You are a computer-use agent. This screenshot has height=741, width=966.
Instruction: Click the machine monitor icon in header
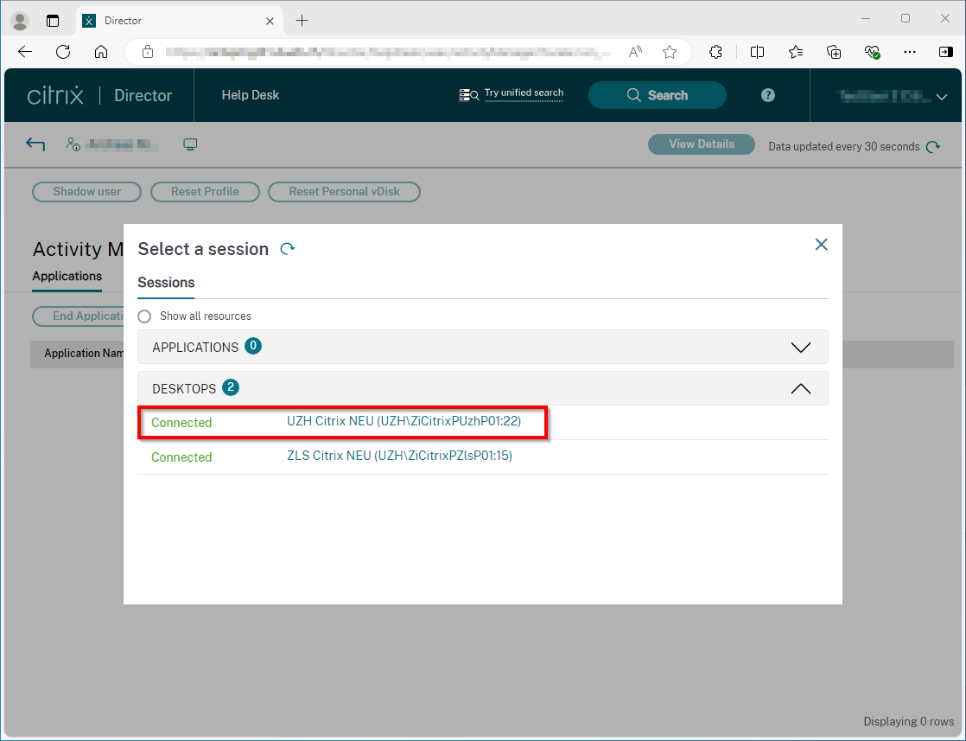pyautogui.click(x=190, y=144)
